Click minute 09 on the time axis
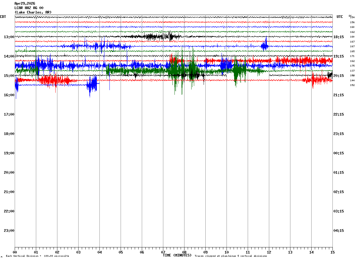 (205, 252)
